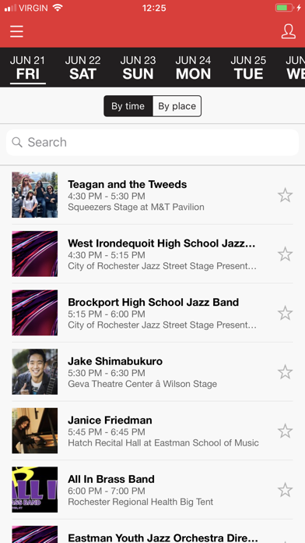Select the JUN 22 SAT tab
Image resolution: width=305 pixels, height=543 pixels.
[x=83, y=68]
